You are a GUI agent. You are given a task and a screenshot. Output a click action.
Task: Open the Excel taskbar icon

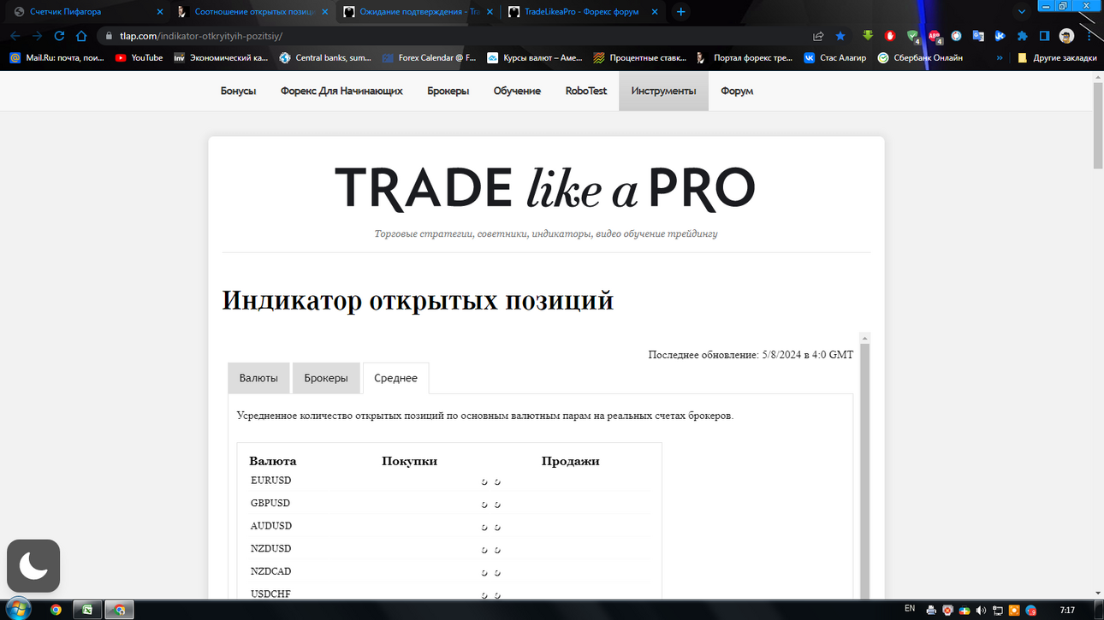coord(87,610)
